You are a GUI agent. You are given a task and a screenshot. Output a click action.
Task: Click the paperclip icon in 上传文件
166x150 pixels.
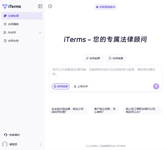pyautogui.click(x=75, y=87)
